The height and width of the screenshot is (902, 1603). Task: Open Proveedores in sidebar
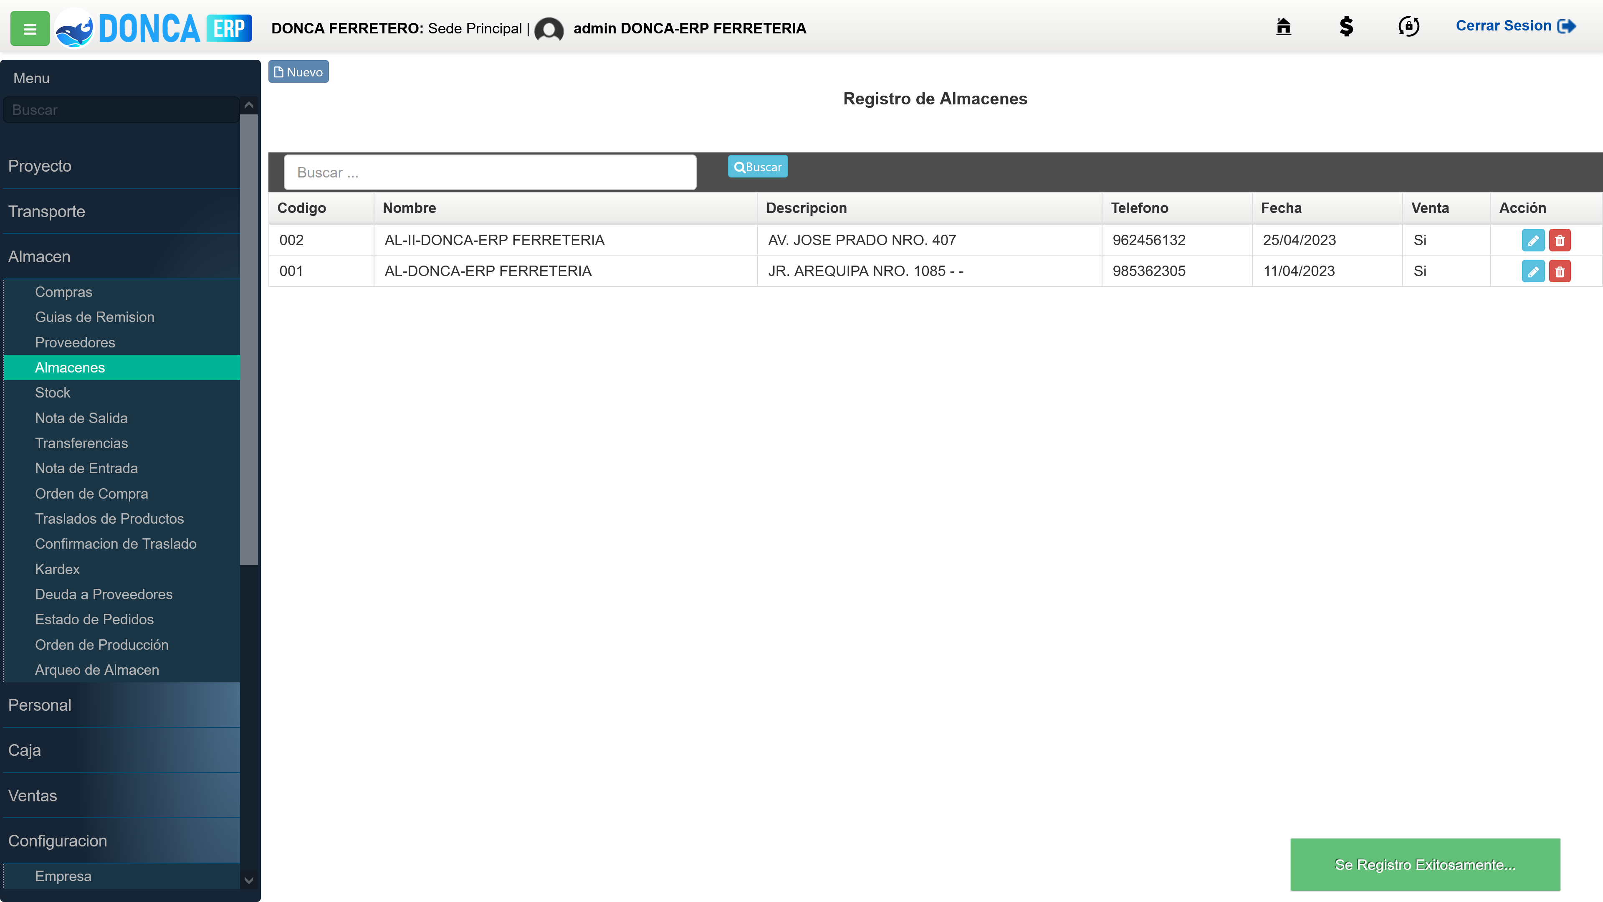(x=121, y=342)
